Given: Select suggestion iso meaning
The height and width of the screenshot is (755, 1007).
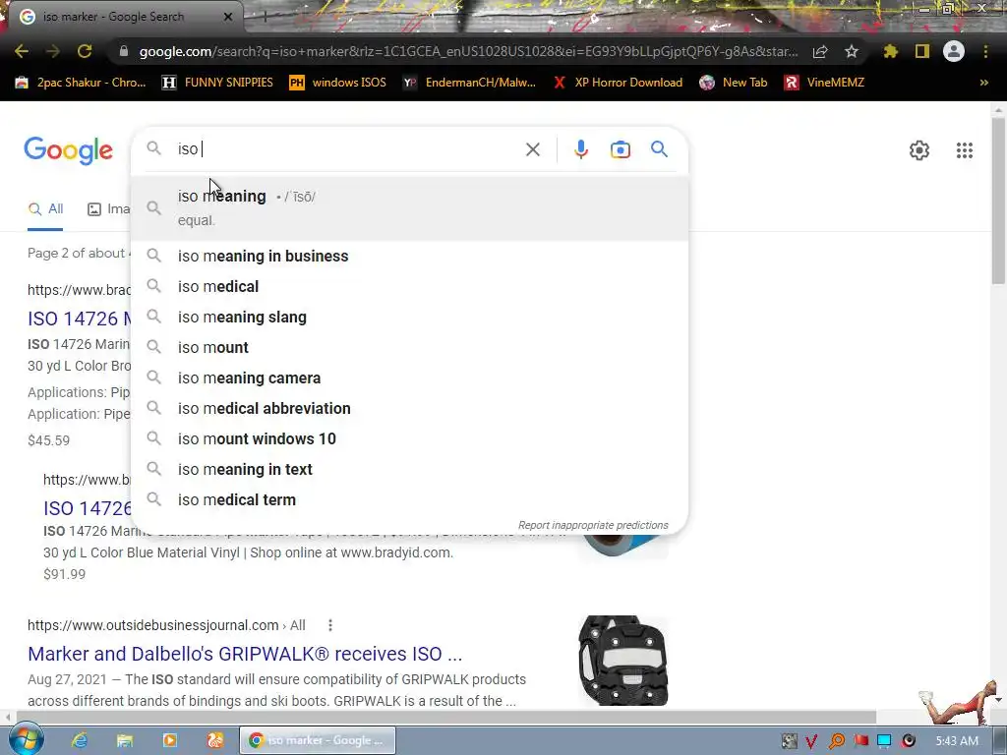Looking at the screenshot, I should (409, 207).
